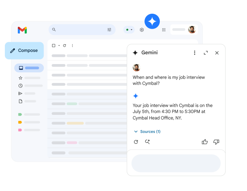This screenshot has height=191, width=247.
Task: Tick the select-all checkbox
Action: click(54, 46)
